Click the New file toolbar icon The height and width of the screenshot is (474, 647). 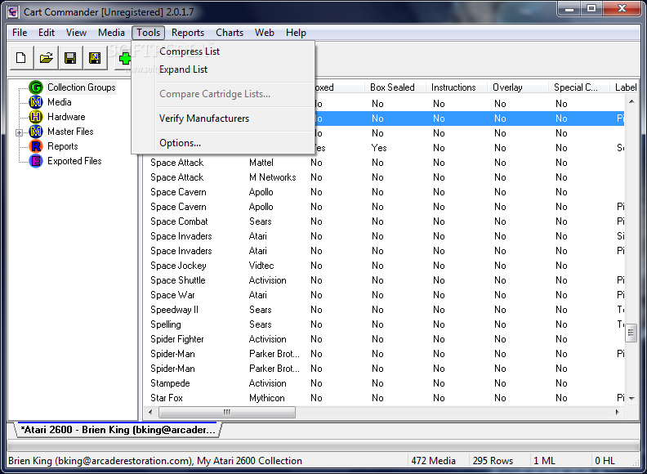click(x=21, y=58)
